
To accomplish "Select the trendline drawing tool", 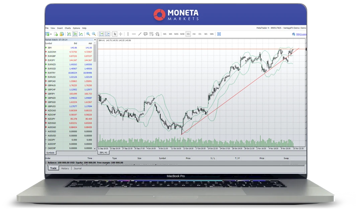I will click(x=140, y=34).
